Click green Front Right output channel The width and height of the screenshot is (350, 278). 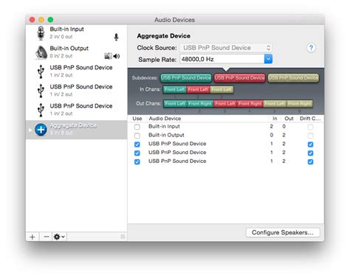tap(200, 103)
